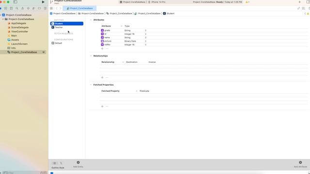
Task: Go back in editor history
Action: (57, 8)
